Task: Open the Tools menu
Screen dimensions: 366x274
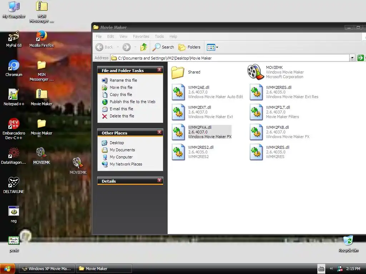Action: click(159, 36)
